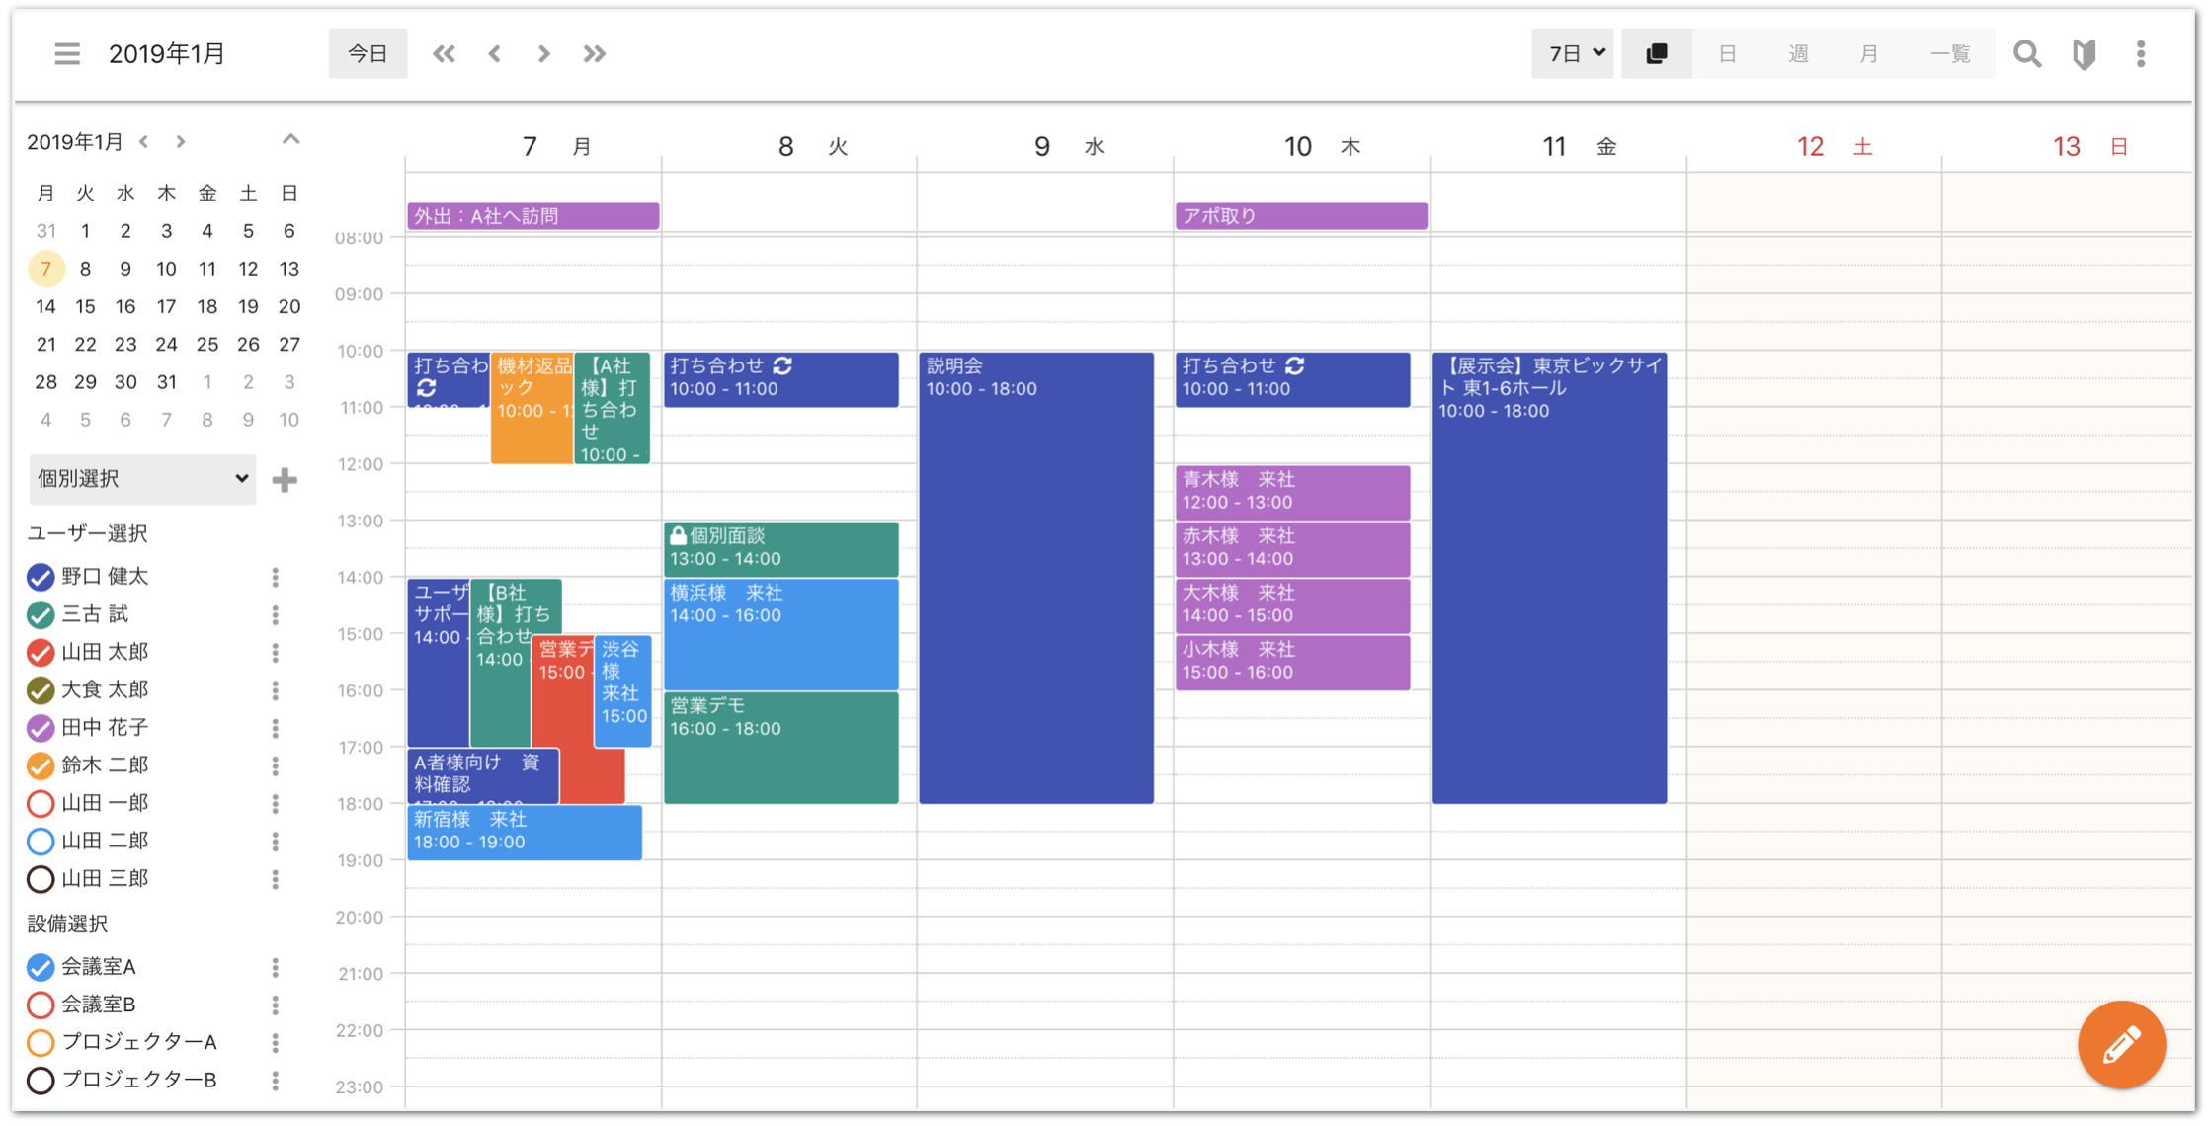Uncheck user 山田 太郎

(x=41, y=652)
